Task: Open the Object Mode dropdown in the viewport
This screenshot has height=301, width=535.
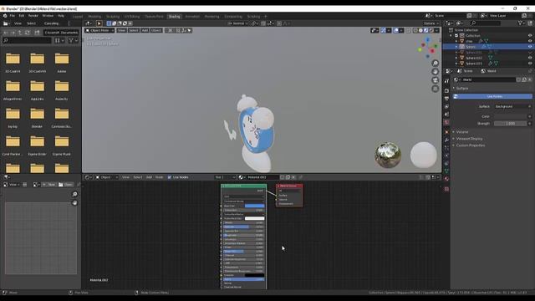Action: [x=99, y=30]
